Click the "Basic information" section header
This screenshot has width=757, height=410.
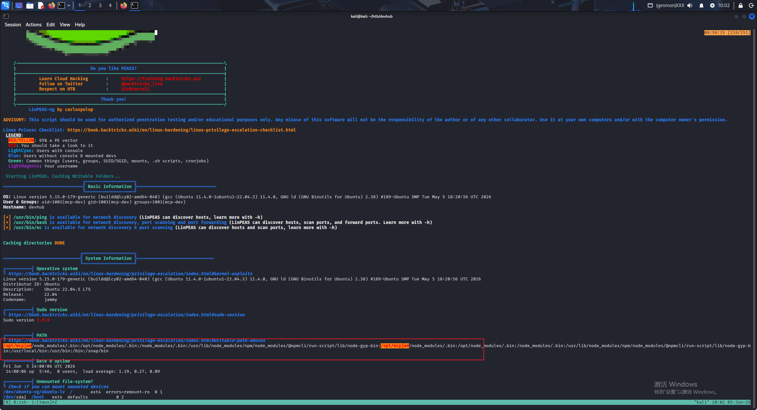(x=110, y=186)
